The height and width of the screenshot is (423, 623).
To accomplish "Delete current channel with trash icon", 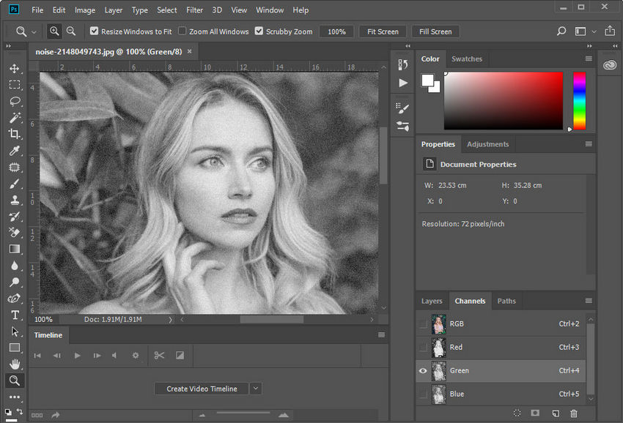I will pos(574,413).
